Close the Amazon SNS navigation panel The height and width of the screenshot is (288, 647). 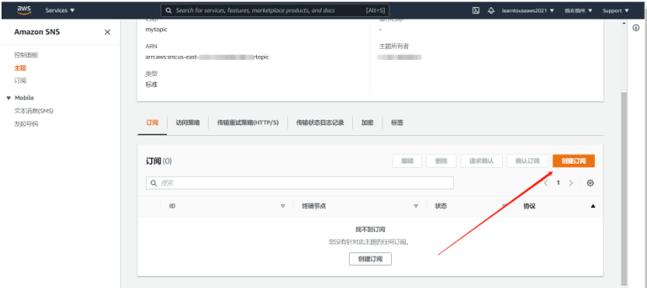coord(107,32)
